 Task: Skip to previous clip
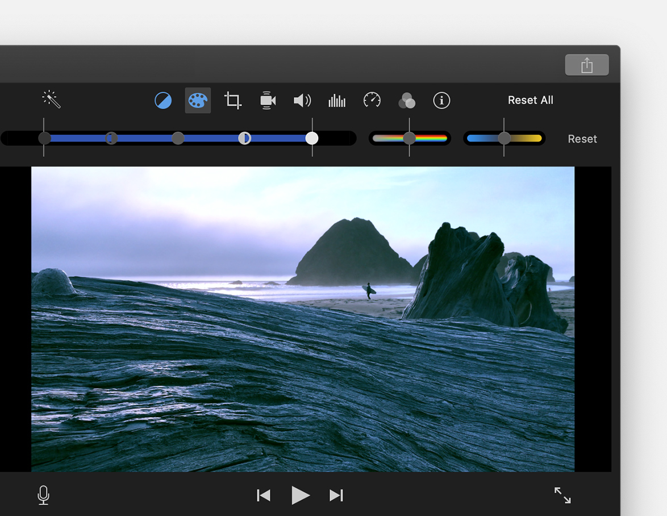coord(264,496)
